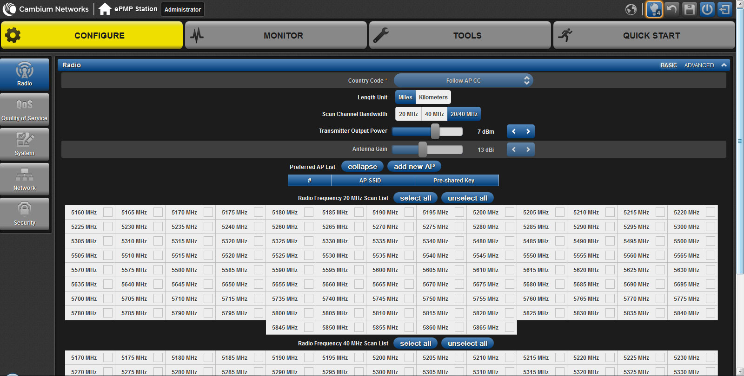
Task: Collapse the Radio panel with chevron
Action: click(x=724, y=65)
